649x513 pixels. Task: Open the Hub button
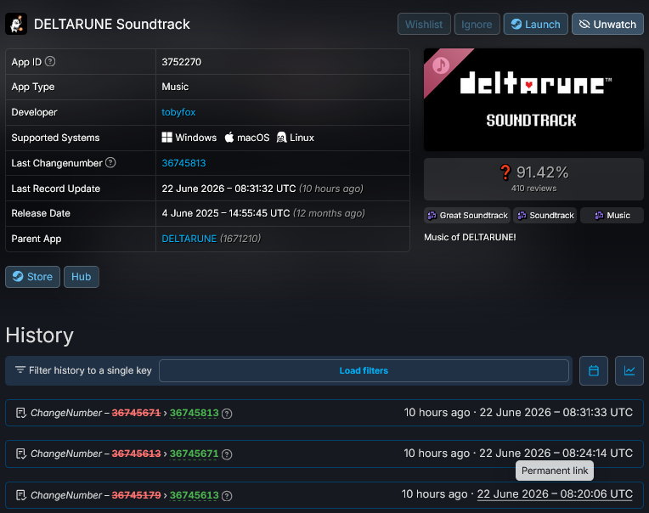(82, 277)
